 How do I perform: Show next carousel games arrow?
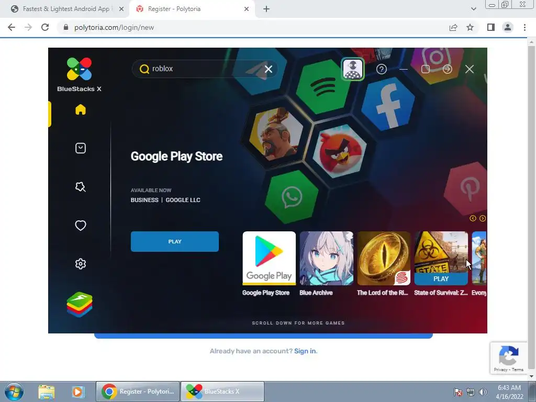click(x=482, y=218)
